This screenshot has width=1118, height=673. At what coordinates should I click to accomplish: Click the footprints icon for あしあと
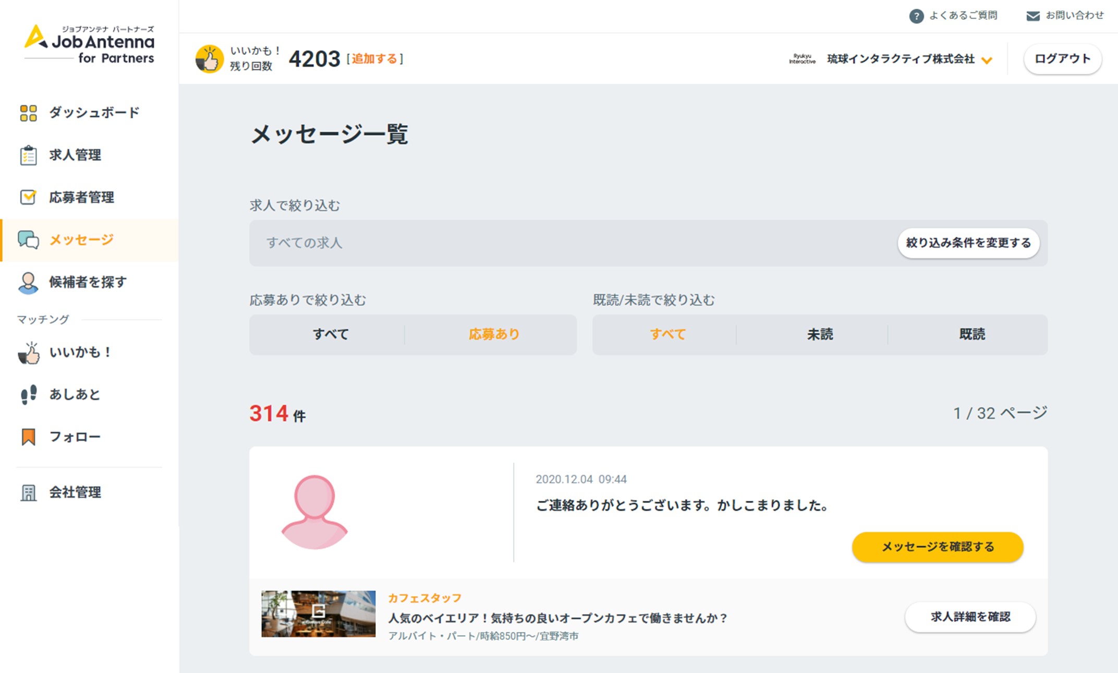pos(29,395)
